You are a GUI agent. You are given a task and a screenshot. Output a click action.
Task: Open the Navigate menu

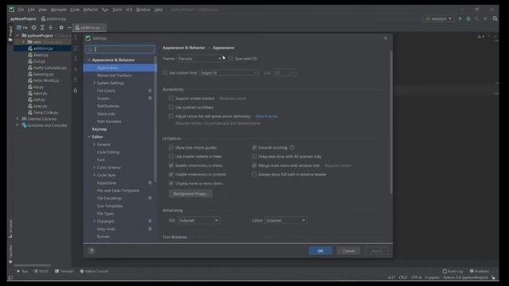[x=58, y=10]
